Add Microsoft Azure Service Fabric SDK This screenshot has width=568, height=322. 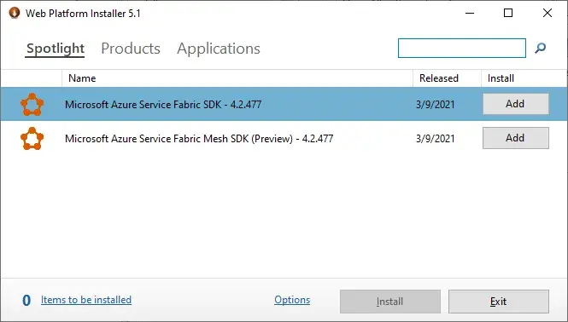click(516, 104)
